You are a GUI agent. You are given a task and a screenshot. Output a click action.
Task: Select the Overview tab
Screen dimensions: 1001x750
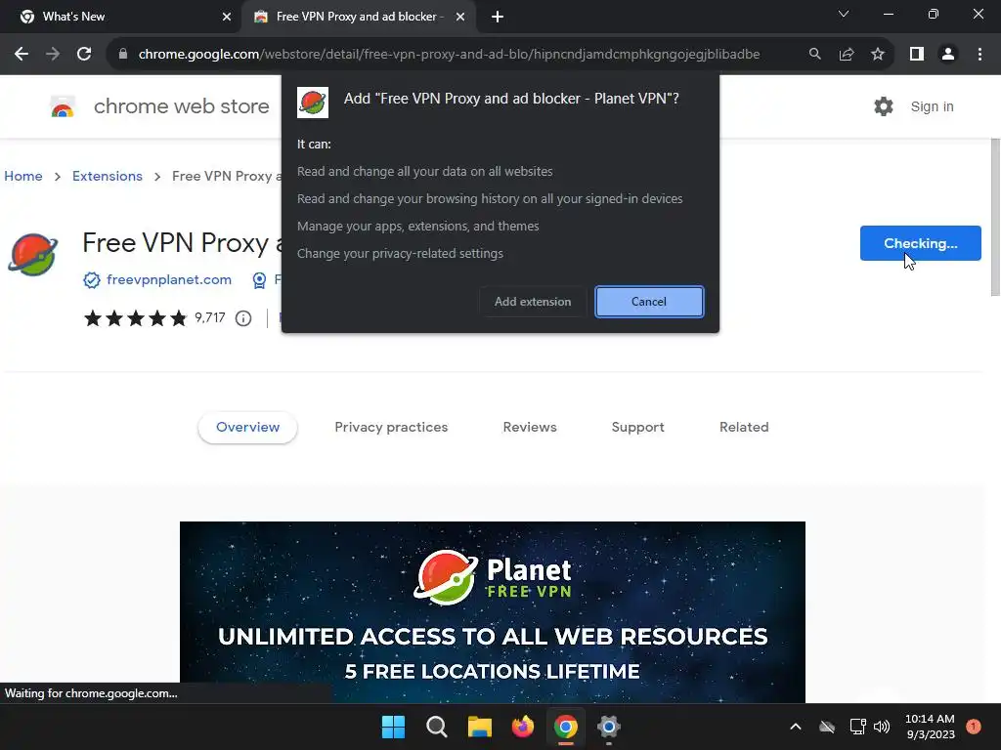247,428
